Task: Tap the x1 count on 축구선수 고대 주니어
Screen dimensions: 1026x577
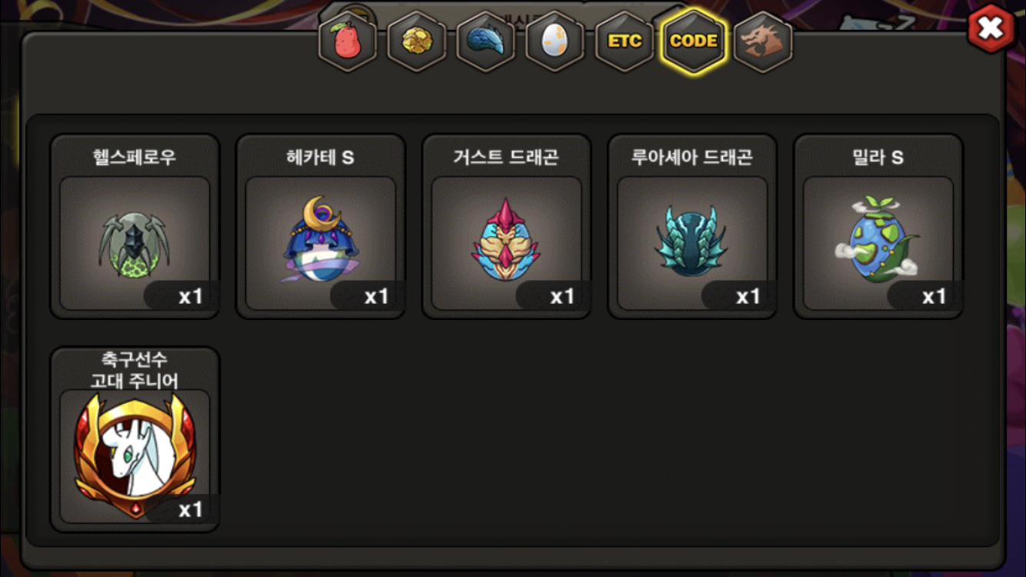Action: pyautogui.click(x=190, y=509)
